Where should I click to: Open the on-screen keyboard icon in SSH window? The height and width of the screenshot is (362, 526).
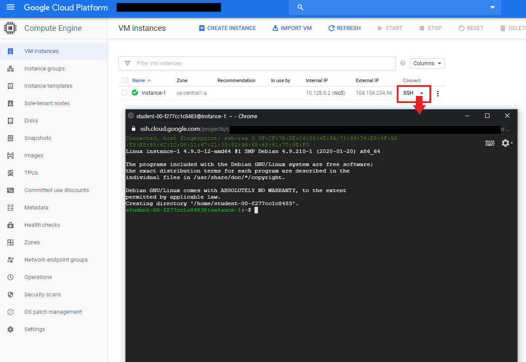(490, 143)
